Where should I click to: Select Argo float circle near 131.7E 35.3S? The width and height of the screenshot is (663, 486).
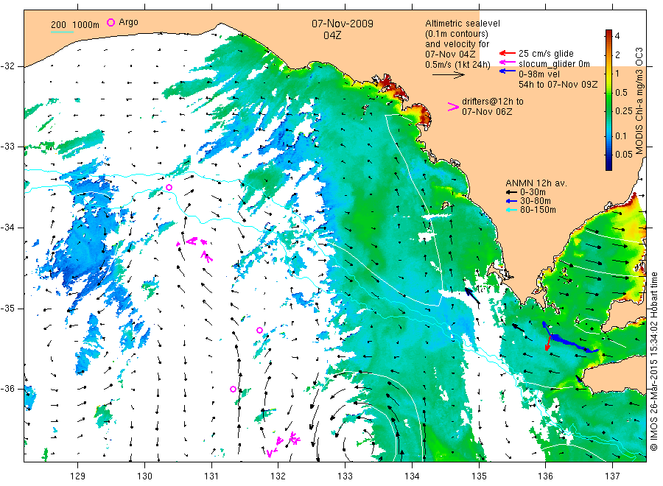pos(259,330)
